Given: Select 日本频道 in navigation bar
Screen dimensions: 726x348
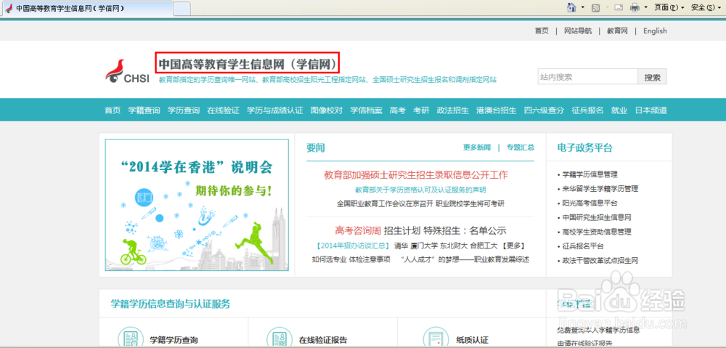Looking at the screenshot, I should (651, 110).
